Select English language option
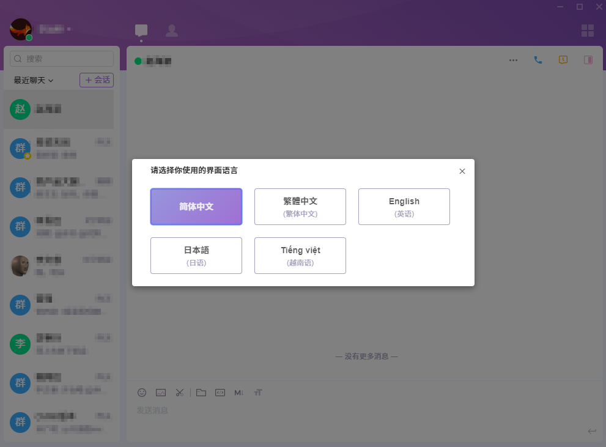606x447 pixels. pyautogui.click(x=404, y=207)
